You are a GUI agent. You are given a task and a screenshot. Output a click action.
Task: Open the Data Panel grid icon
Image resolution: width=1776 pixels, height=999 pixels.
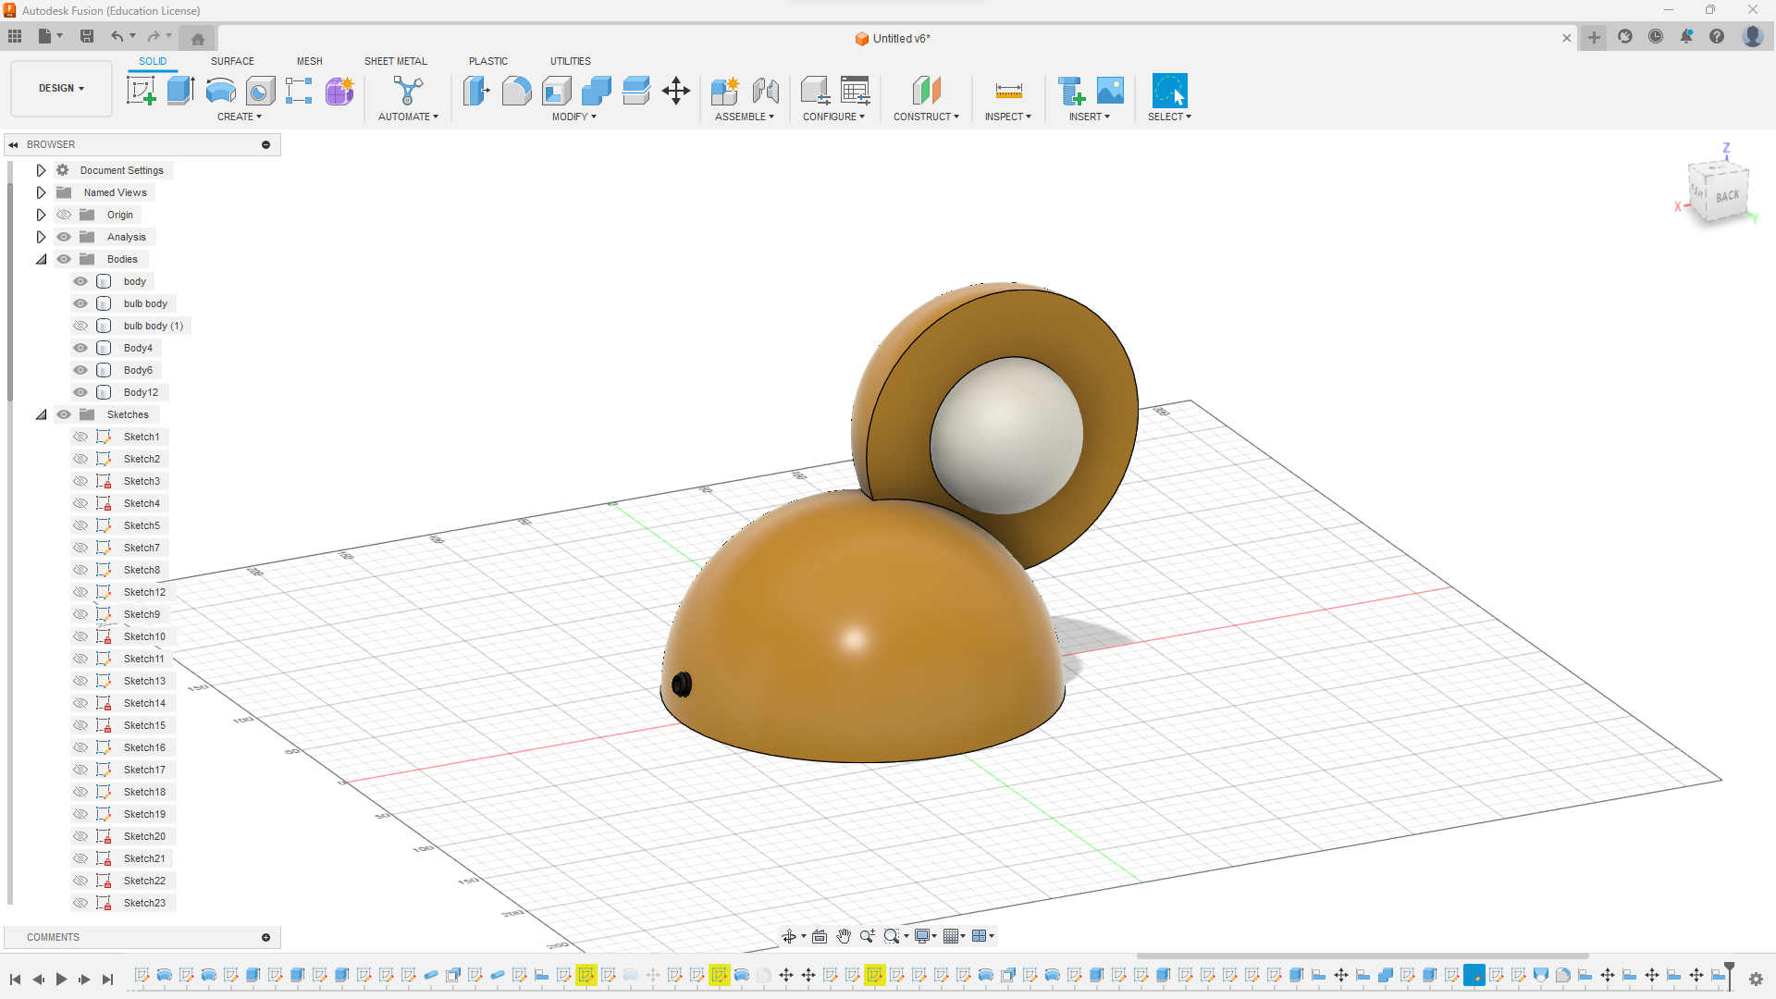(x=15, y=36)
